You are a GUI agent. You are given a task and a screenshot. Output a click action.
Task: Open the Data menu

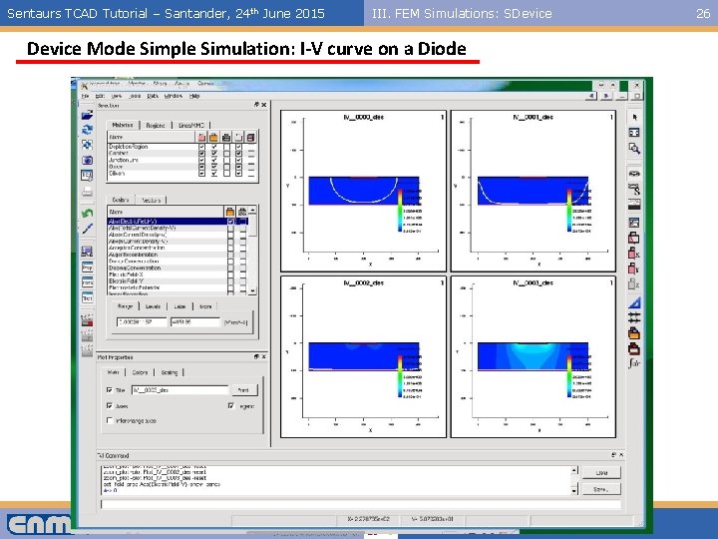[x=153, y=96]
